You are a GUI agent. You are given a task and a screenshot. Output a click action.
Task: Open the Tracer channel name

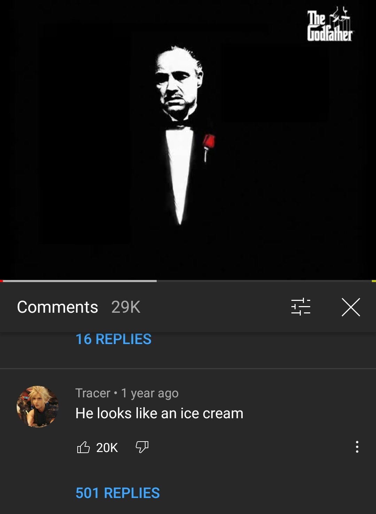coord(93,393)
